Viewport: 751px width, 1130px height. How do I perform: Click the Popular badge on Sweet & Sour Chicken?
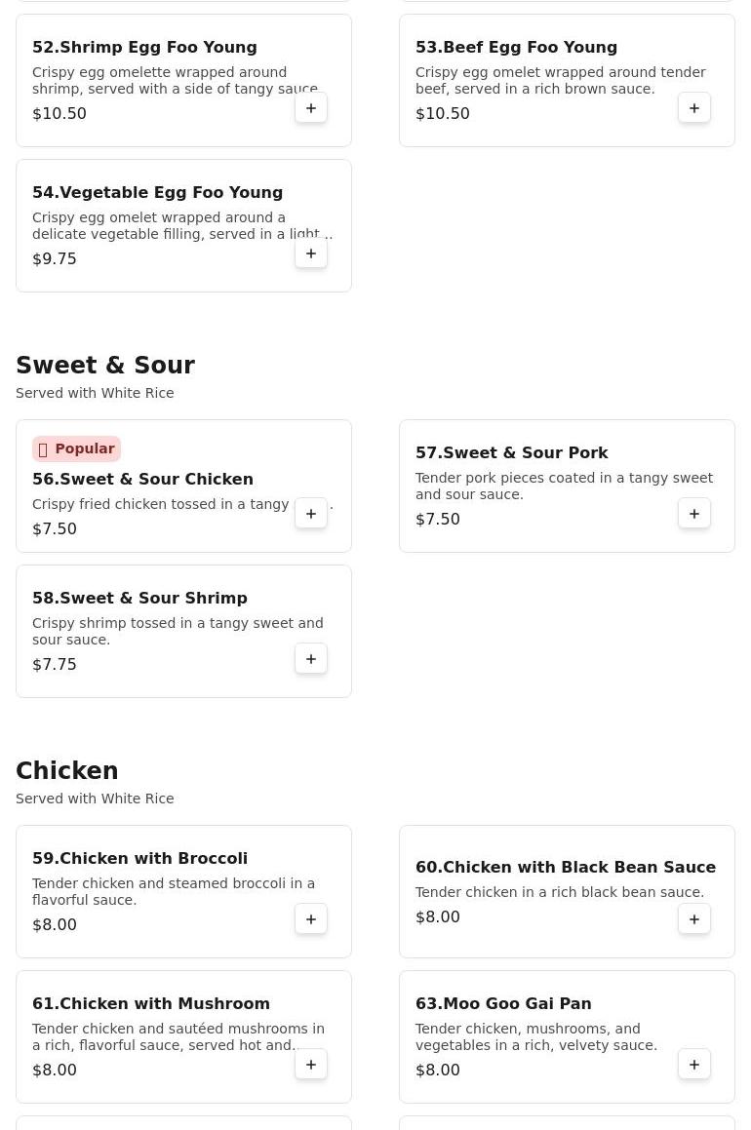[76, 448]
